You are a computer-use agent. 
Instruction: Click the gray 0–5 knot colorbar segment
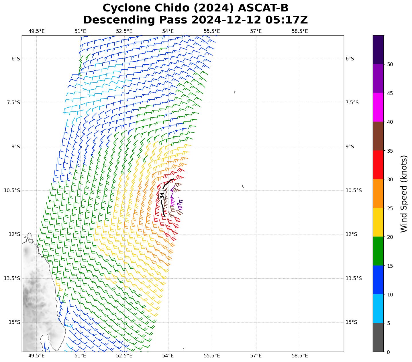[378, 337]
